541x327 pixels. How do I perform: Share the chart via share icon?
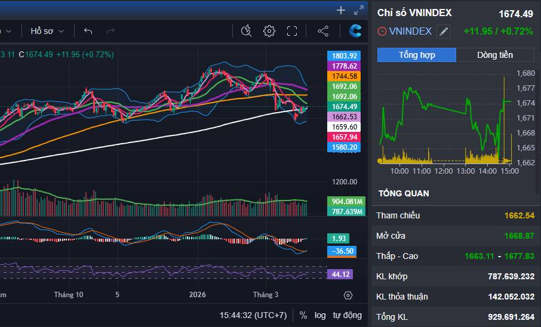[x=323, y=31]
